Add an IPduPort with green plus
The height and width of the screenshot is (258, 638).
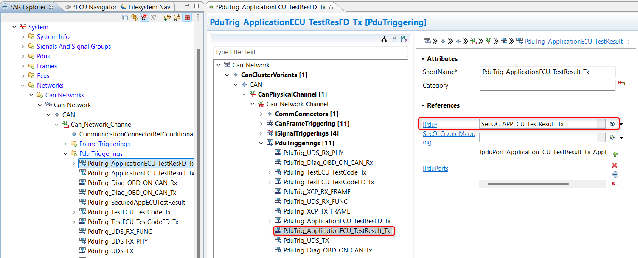[x=615, y=155]
